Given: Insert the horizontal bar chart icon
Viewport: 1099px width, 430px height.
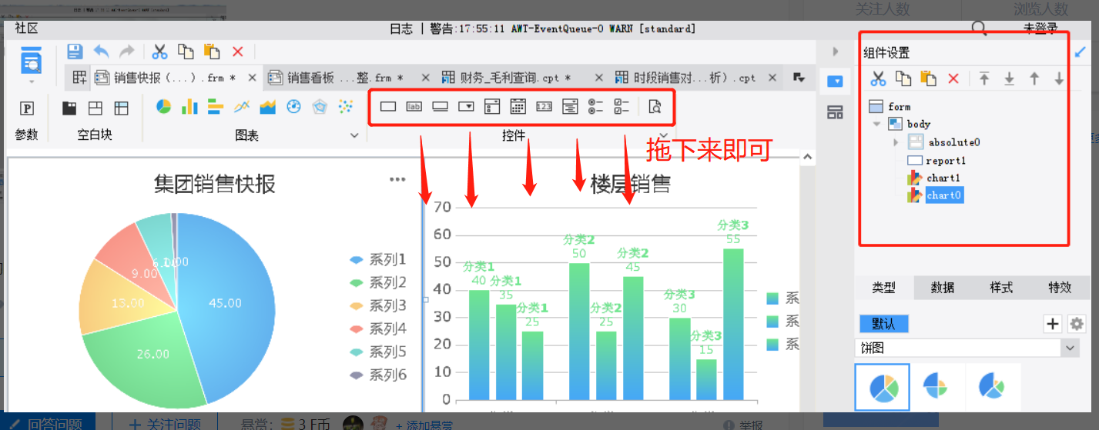Looking at the screenshot, I should click(216, 107).
